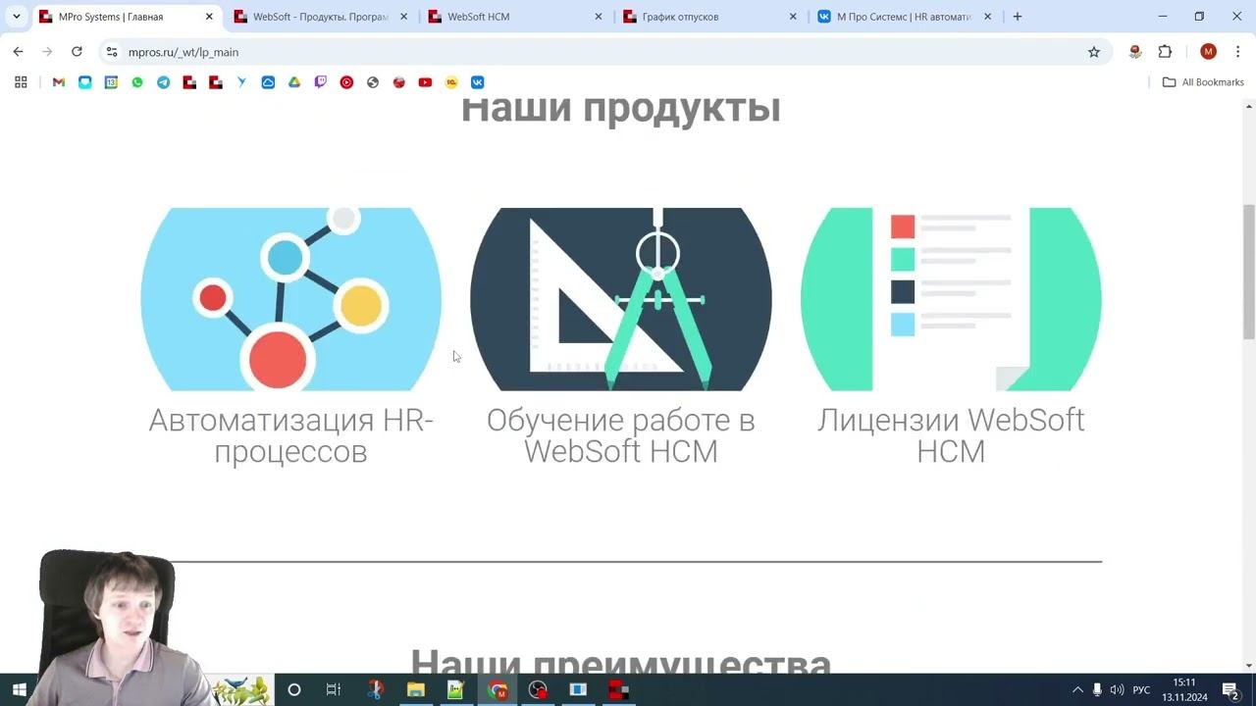Go back to the previous page
The height and width of the screenshot is (706, 1256).
tap(18, 52)
